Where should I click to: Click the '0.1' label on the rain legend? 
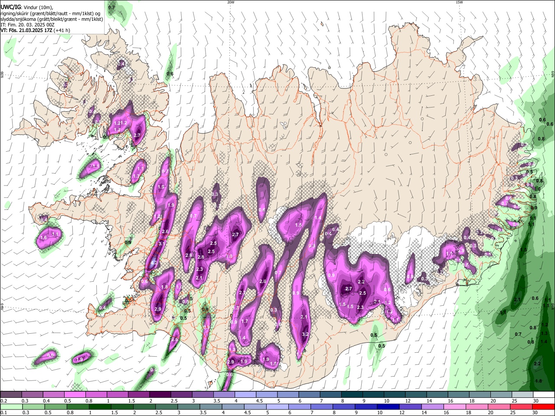[4, 413]
